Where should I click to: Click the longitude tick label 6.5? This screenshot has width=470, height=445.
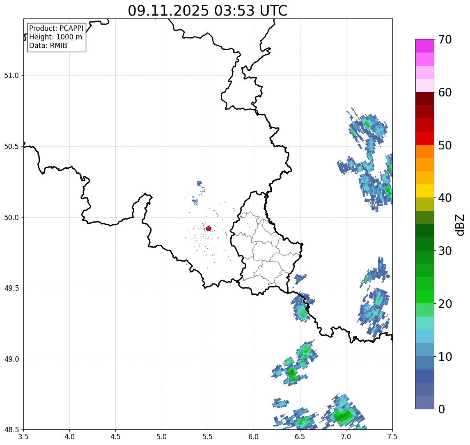[x=300, y=437]
